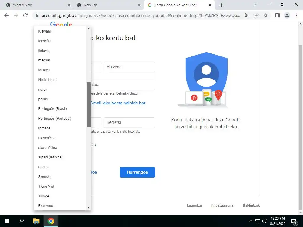303x227 pixels.
Task: Bookmark this page with the star
Action: pos(266,15)
